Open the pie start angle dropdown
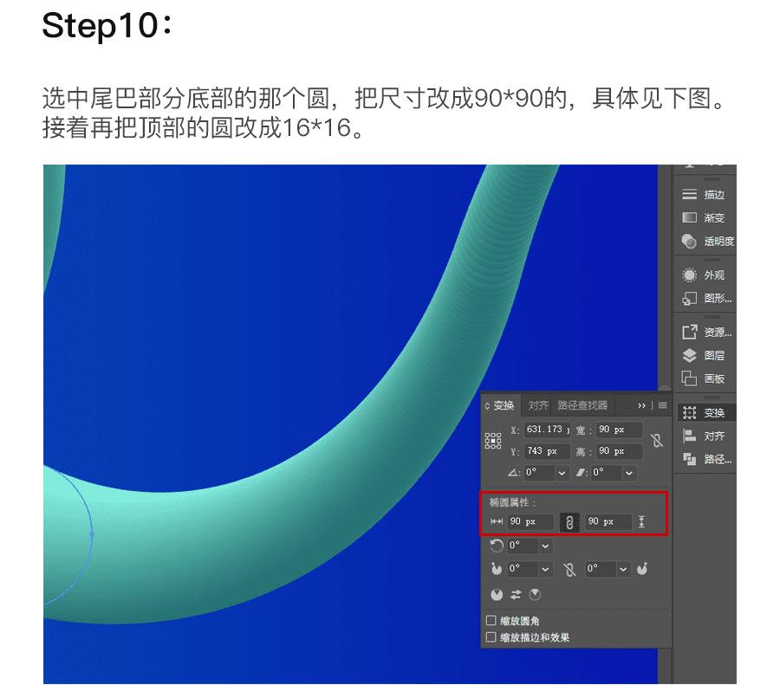 [545, 569]
